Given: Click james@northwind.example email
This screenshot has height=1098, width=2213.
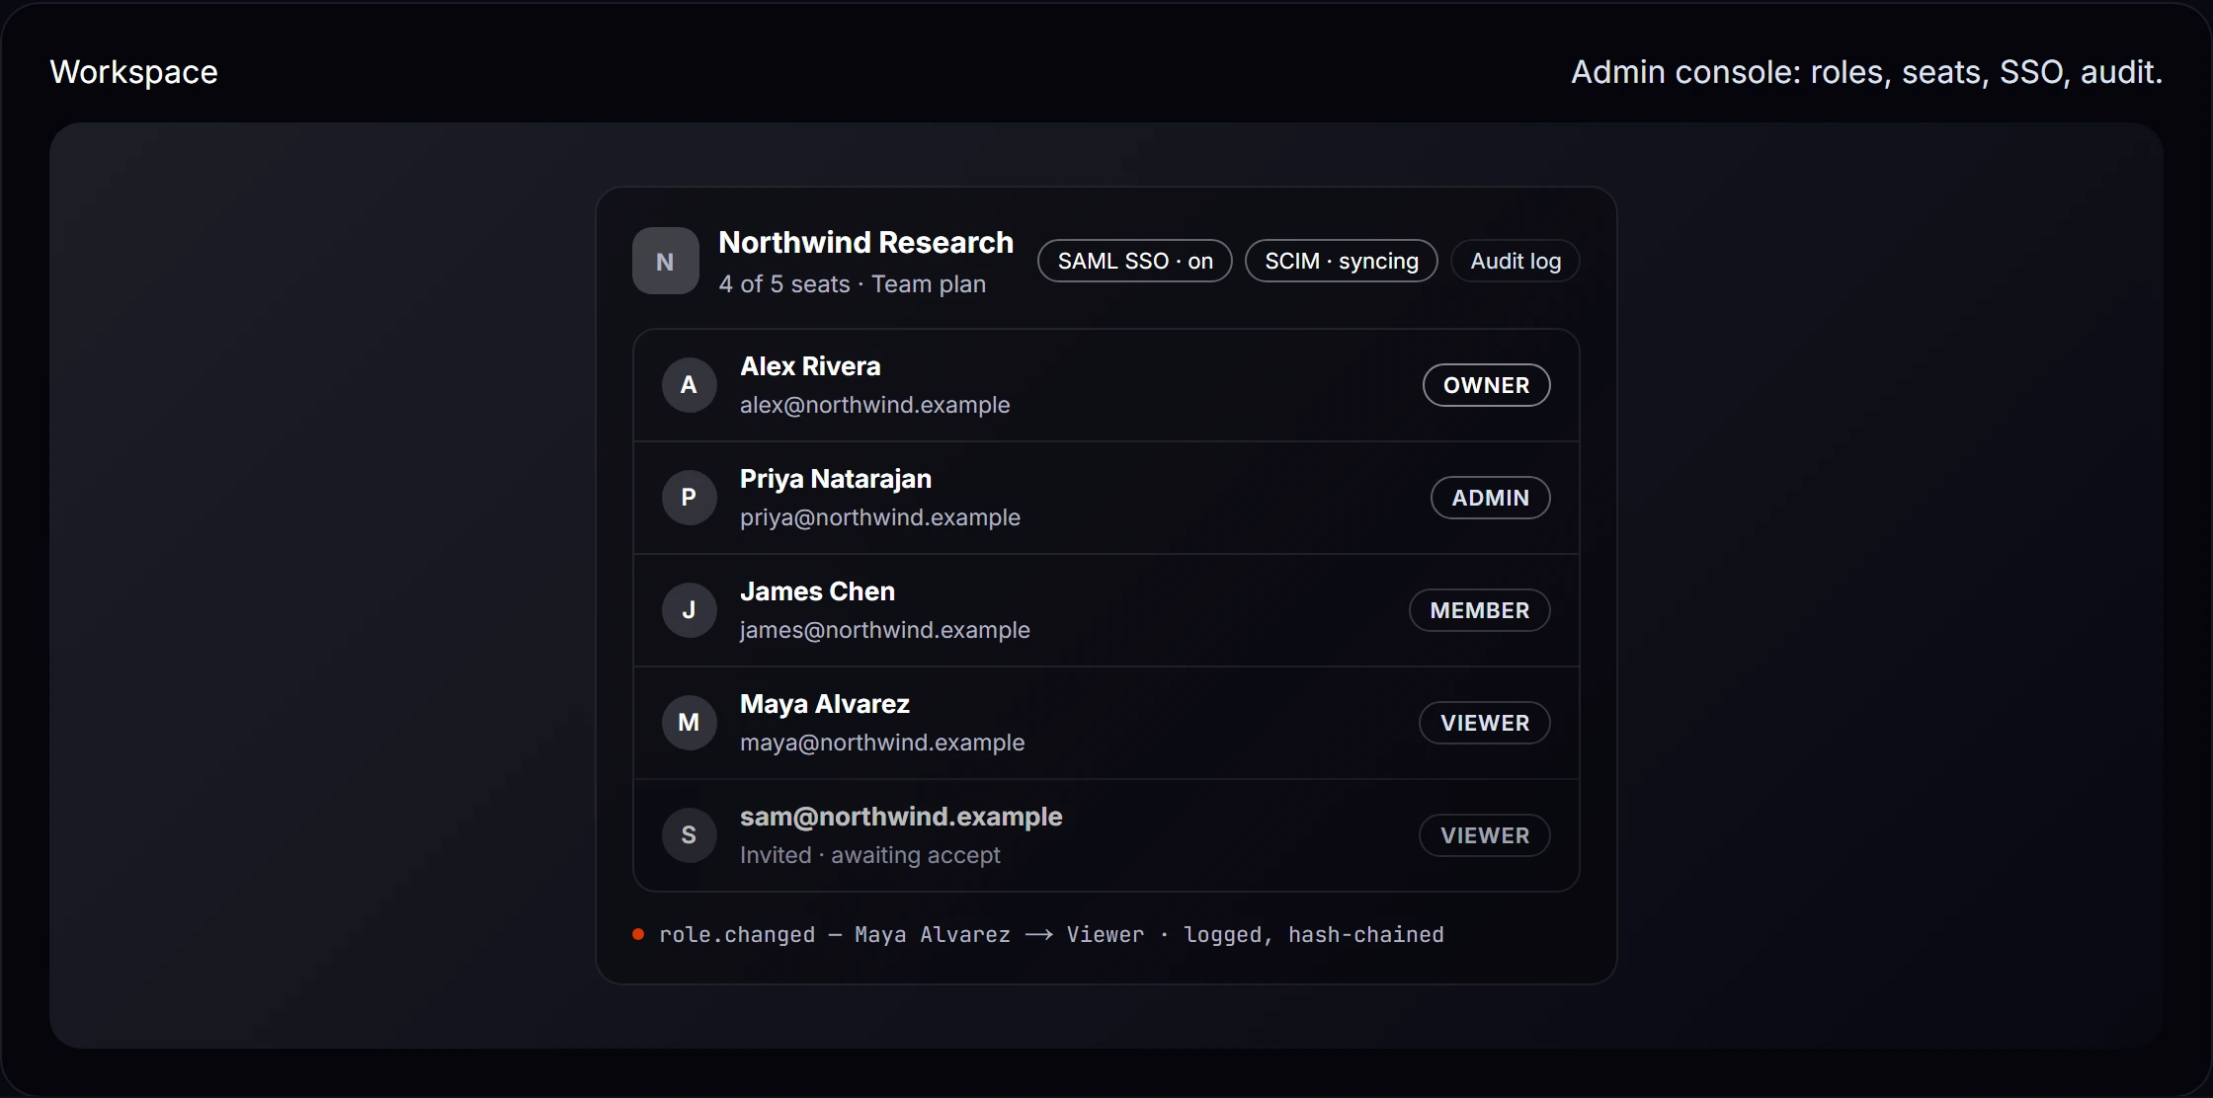Looking at the screenshot, I should [884, 630].
